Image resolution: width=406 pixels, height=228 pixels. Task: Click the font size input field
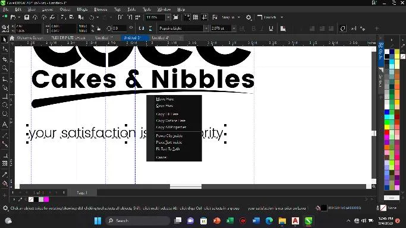click(221, 28)
